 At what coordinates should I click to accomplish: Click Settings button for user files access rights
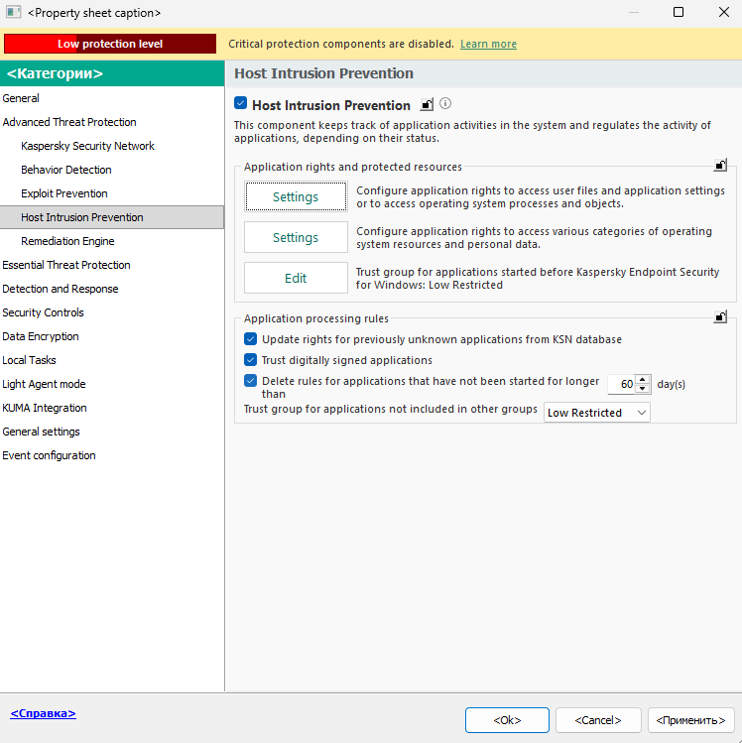296,197
